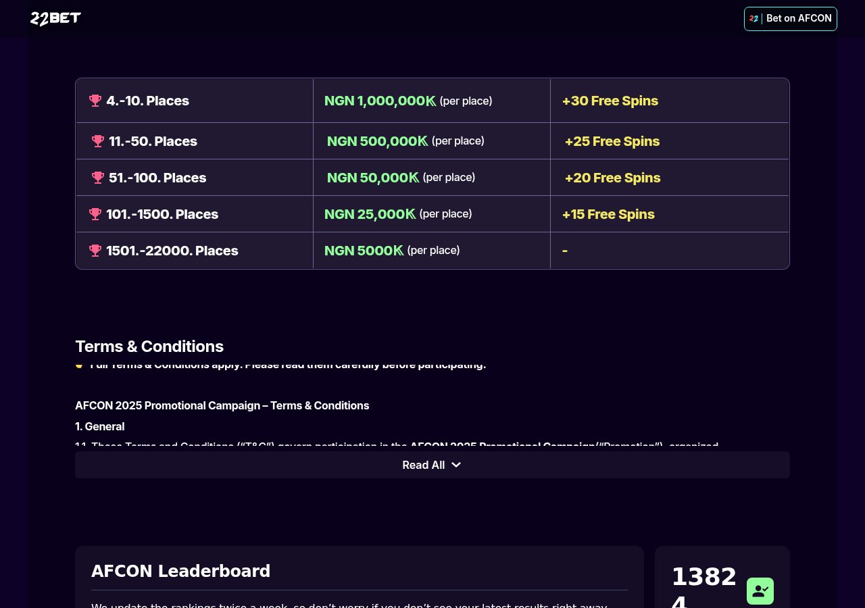This screenshot has width=865, height=608.
Task: Click trophy icon beside 1501.-22000. Places
Action: (x=95, y=251)
